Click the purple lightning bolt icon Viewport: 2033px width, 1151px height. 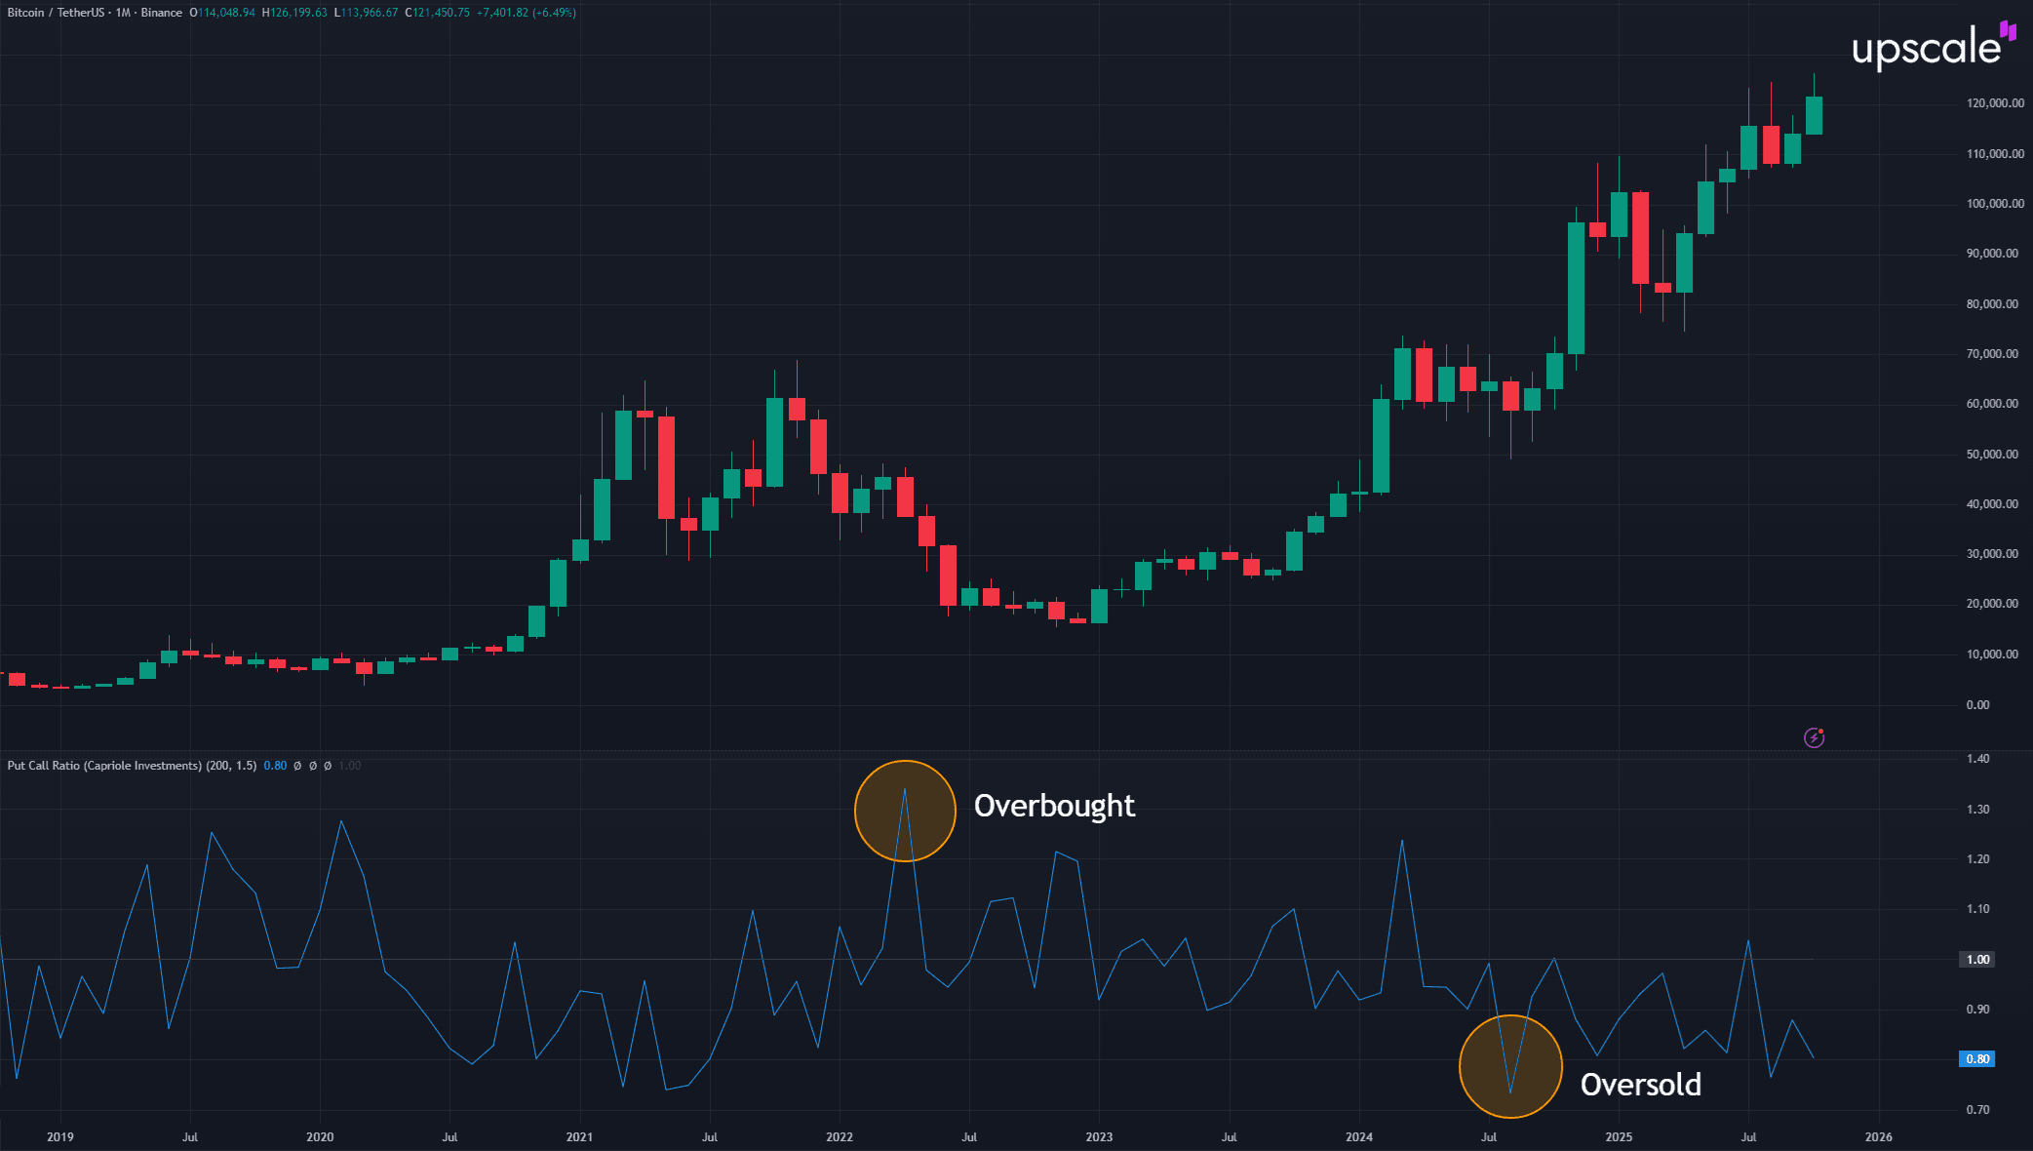click(1814, 737)
